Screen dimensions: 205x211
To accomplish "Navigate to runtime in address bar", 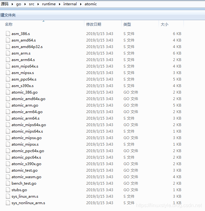I will point(49,4).
